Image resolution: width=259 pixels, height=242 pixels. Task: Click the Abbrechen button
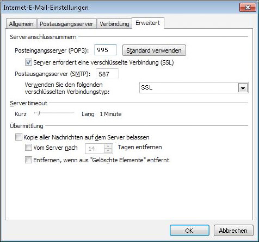233,231
